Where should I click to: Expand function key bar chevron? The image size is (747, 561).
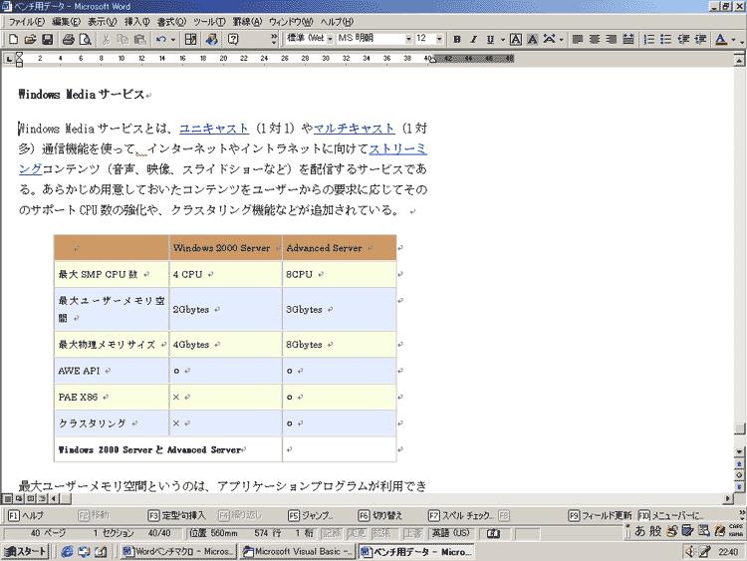[742, 514]
